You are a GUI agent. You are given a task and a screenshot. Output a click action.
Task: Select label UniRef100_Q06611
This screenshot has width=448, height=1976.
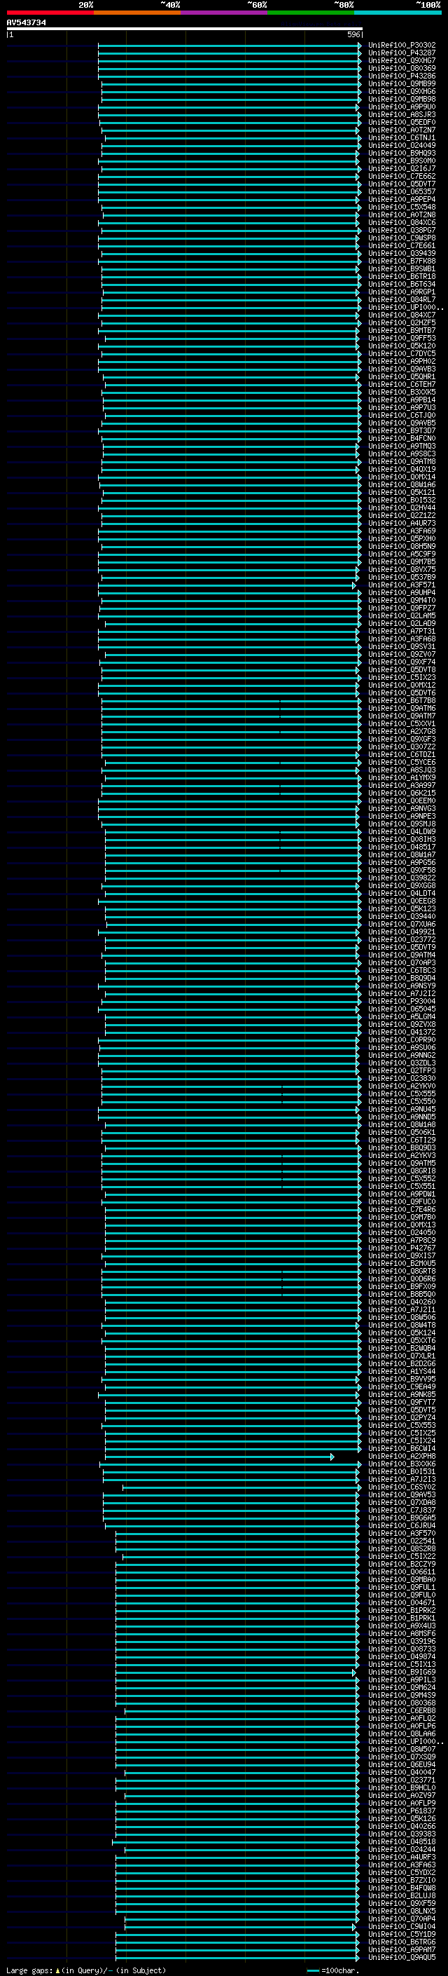tap(402, 1572)
